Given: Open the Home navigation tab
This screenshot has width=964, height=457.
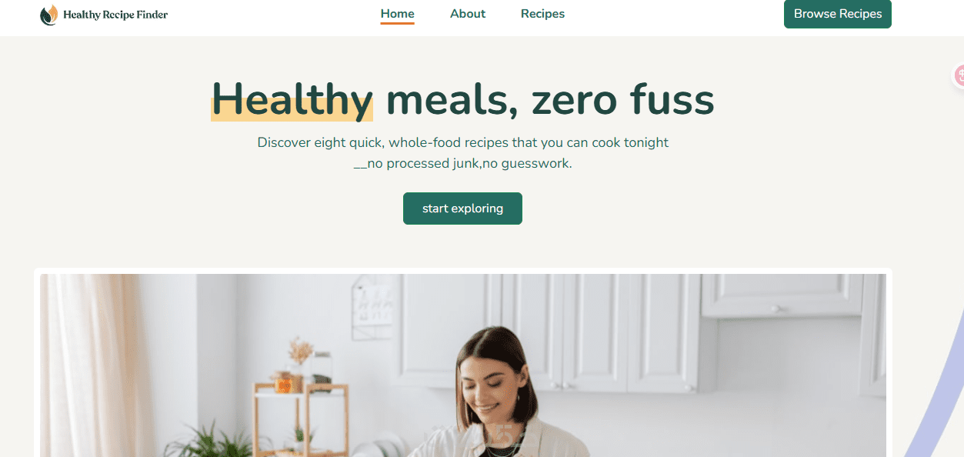Looking at the screenshot, I should click(397, 14).
